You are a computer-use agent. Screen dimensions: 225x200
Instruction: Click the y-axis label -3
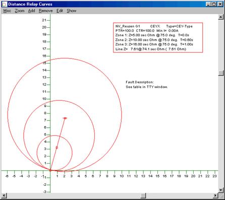coord(44,192)
